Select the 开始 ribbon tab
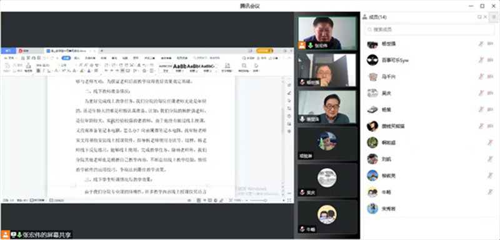The height and width of the screenshot is (240, 500). [x=66, y=58]
